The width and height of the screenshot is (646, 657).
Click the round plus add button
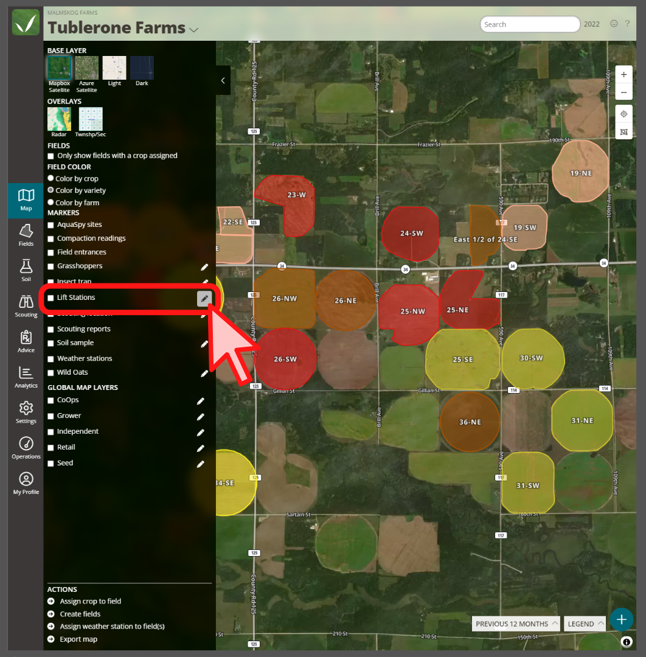(621, 619)
